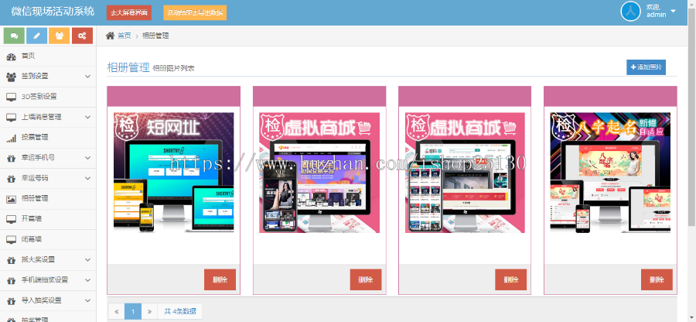This screenshot has height=322, width=696.
Task: Click the 添加图片 add image button
Action: click(x=646, y=67)
